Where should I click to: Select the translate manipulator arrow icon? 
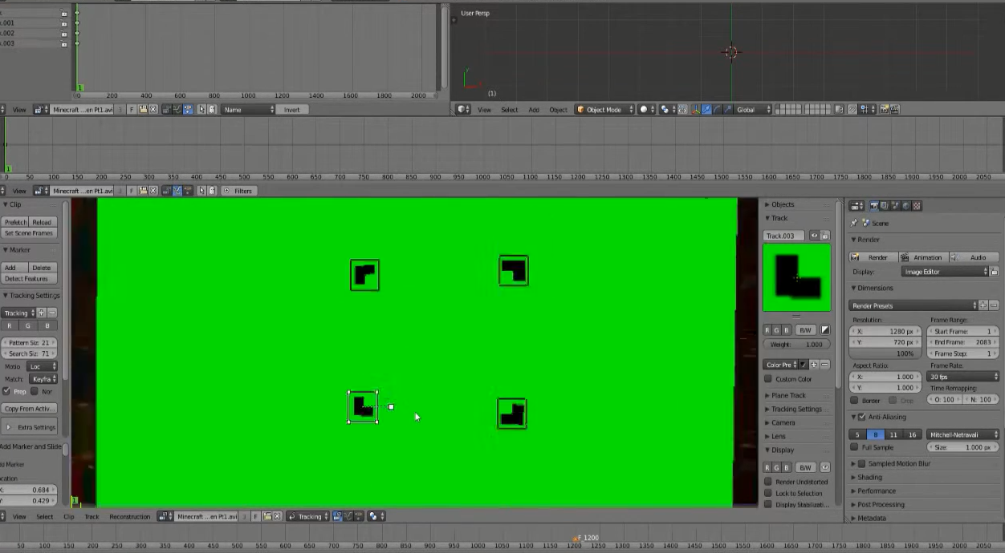click(x=707, y=109)
